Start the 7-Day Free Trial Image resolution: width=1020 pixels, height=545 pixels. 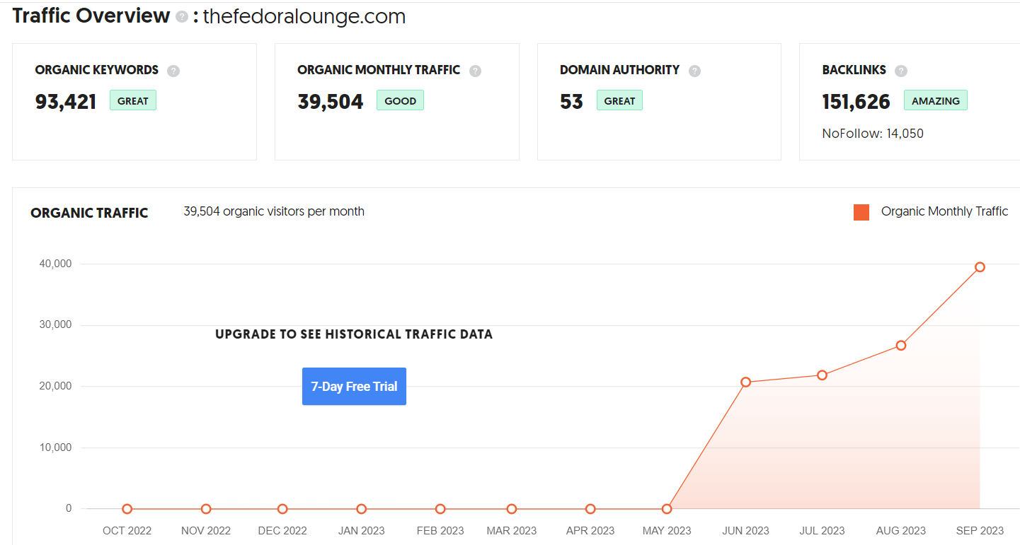click(354, 387)
